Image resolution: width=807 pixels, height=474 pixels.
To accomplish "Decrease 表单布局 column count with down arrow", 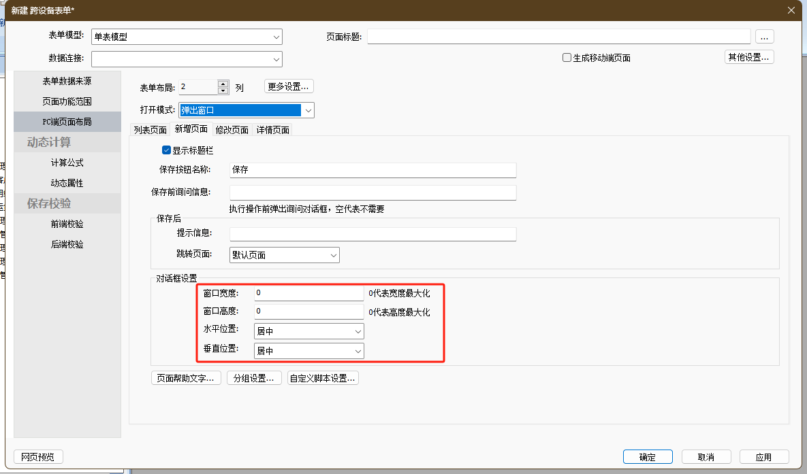I will click(223, 90).
